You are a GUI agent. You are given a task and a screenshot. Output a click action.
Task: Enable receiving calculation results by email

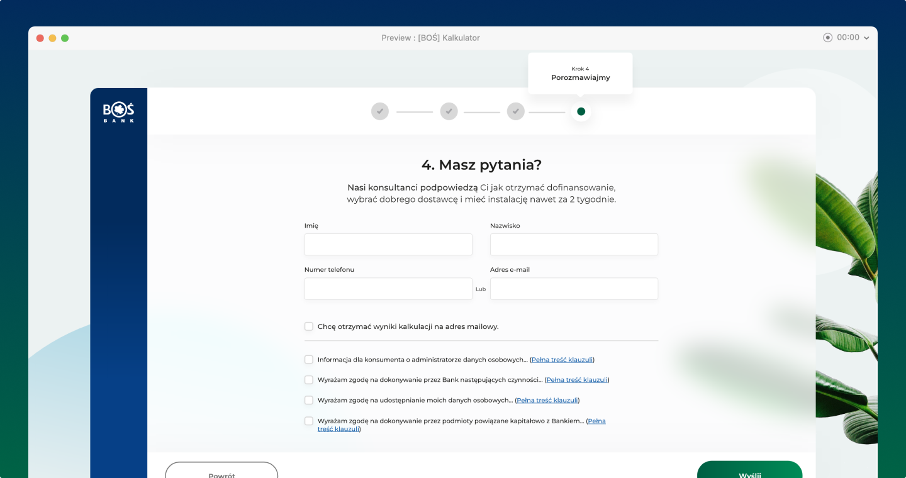[309, 326]
